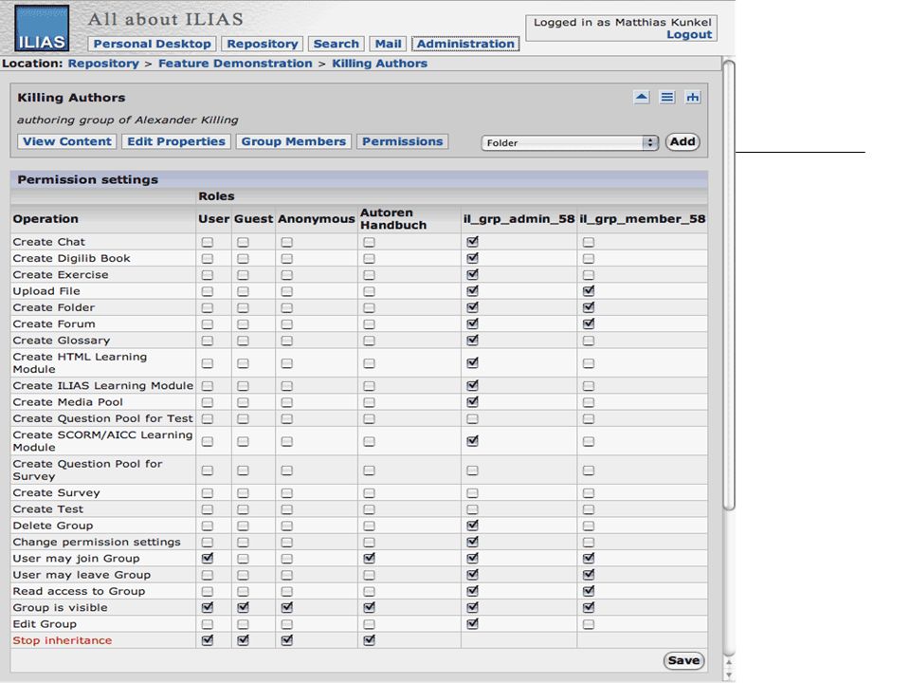Check Create Media Pool for il_grp_member_58
The image size is (910, 683).
589,402
